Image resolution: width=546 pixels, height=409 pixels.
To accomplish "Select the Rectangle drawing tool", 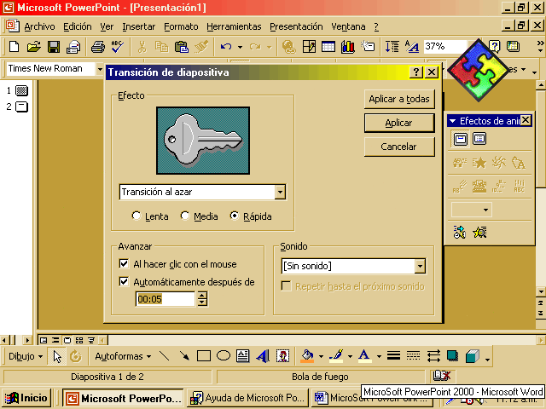I will coord(204,356).
